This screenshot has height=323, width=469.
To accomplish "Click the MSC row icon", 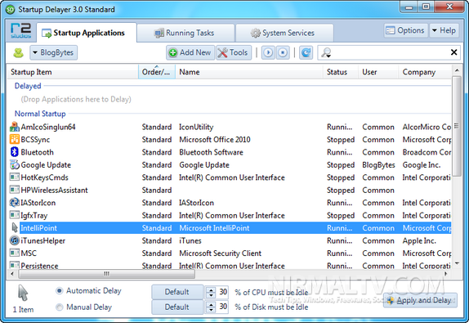I will point(15,253).
